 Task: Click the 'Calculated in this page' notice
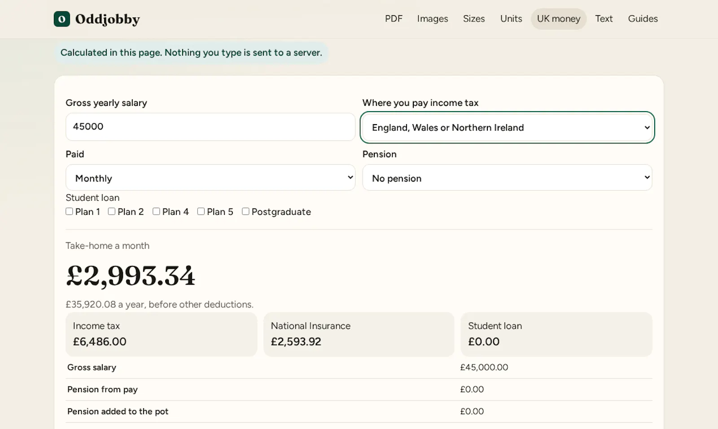point(191,52)
